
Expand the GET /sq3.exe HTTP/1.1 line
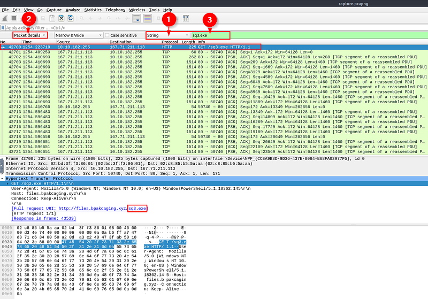pos(7,183)
